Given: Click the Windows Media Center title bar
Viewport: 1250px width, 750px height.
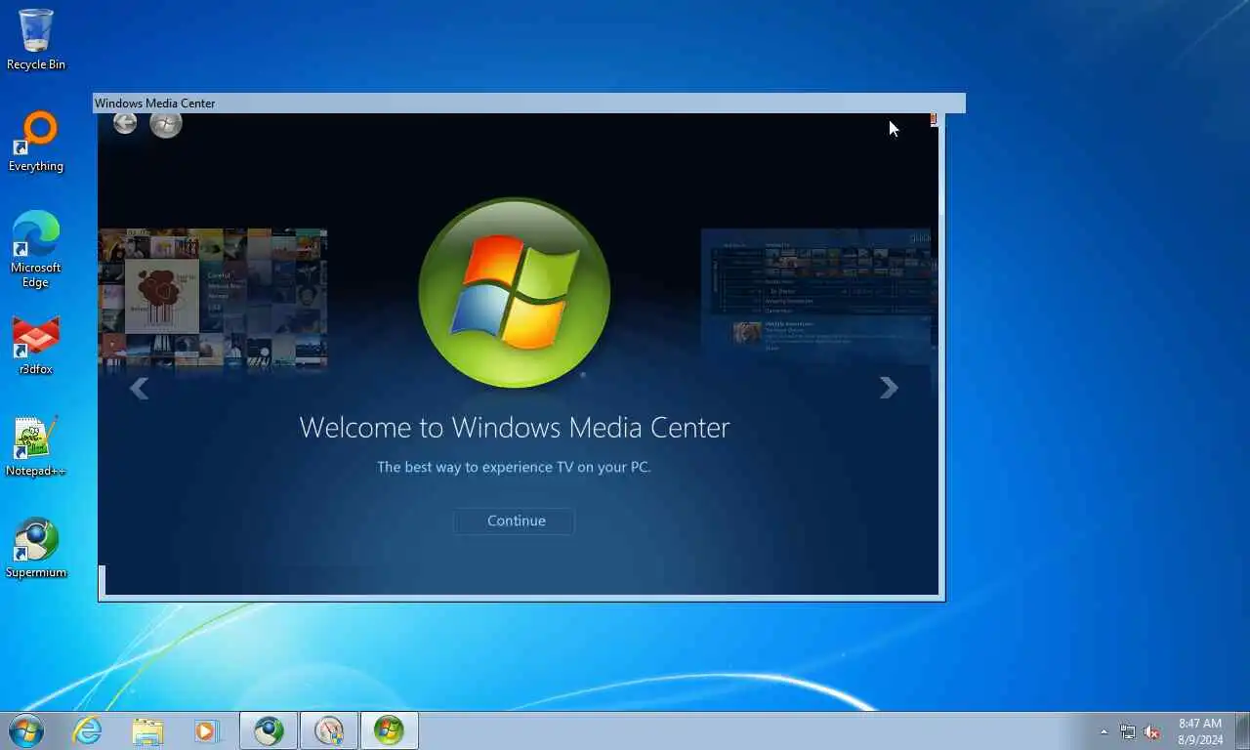Looking at the screenshot, I should (x=528, y=104).
